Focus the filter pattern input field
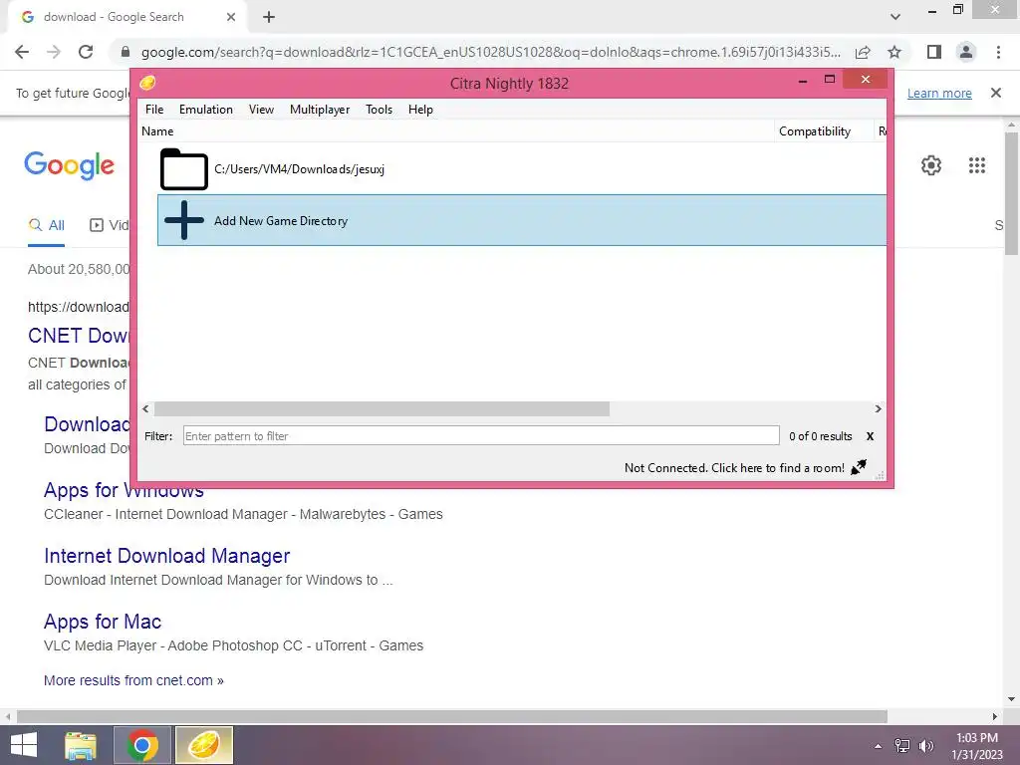This screenshot has width=1020, height=765. coord(481,436)
